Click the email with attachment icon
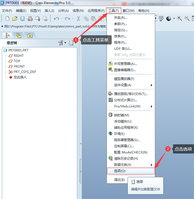The height and width of the screenshot is (199, 194). pos(38,19)
